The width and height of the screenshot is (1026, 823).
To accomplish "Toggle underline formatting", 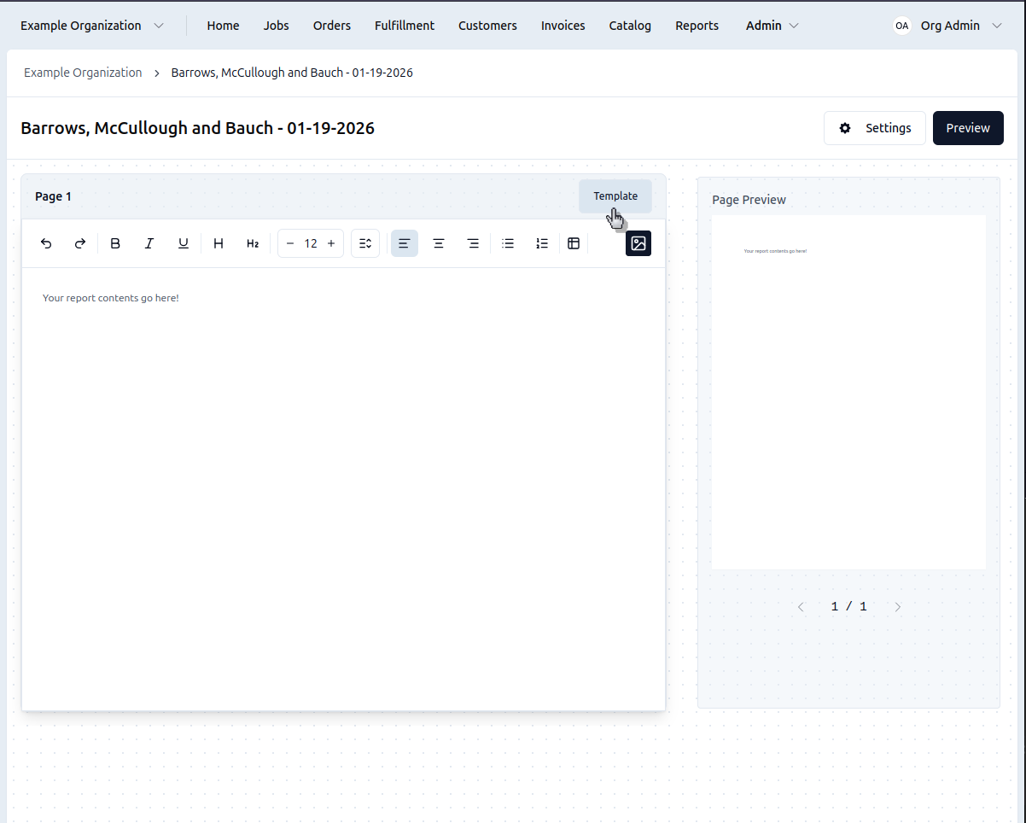I will click(x=184, y=243).
